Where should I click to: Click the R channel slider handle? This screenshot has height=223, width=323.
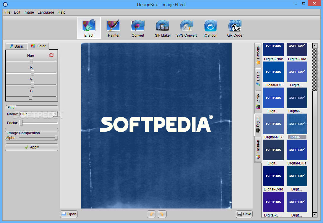[33, 73]
